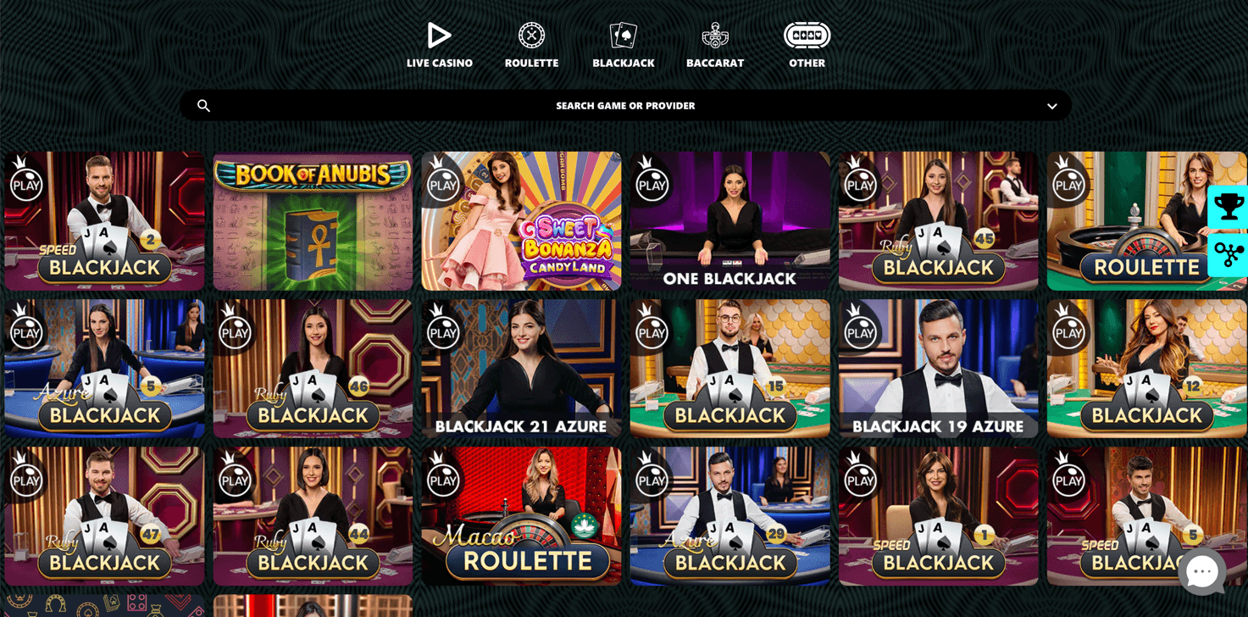Image resolution: width=1248 pixels, height=617 pixels.
Task: Select the Blackjack cards icon
Action: point(623,36)
